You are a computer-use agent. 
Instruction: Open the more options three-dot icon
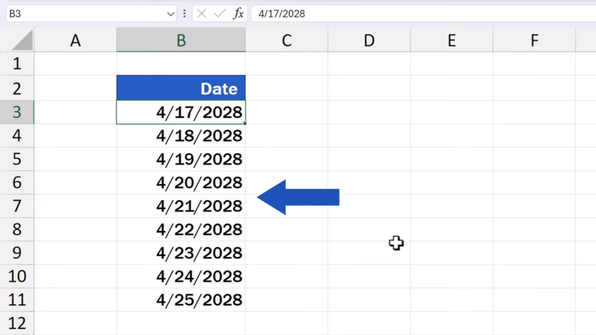[184, 13]
